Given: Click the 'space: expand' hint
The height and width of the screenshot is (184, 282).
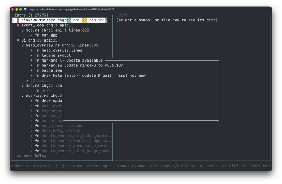Looking at the screenshot, I should pyautogui.click(x=131, y=166).
